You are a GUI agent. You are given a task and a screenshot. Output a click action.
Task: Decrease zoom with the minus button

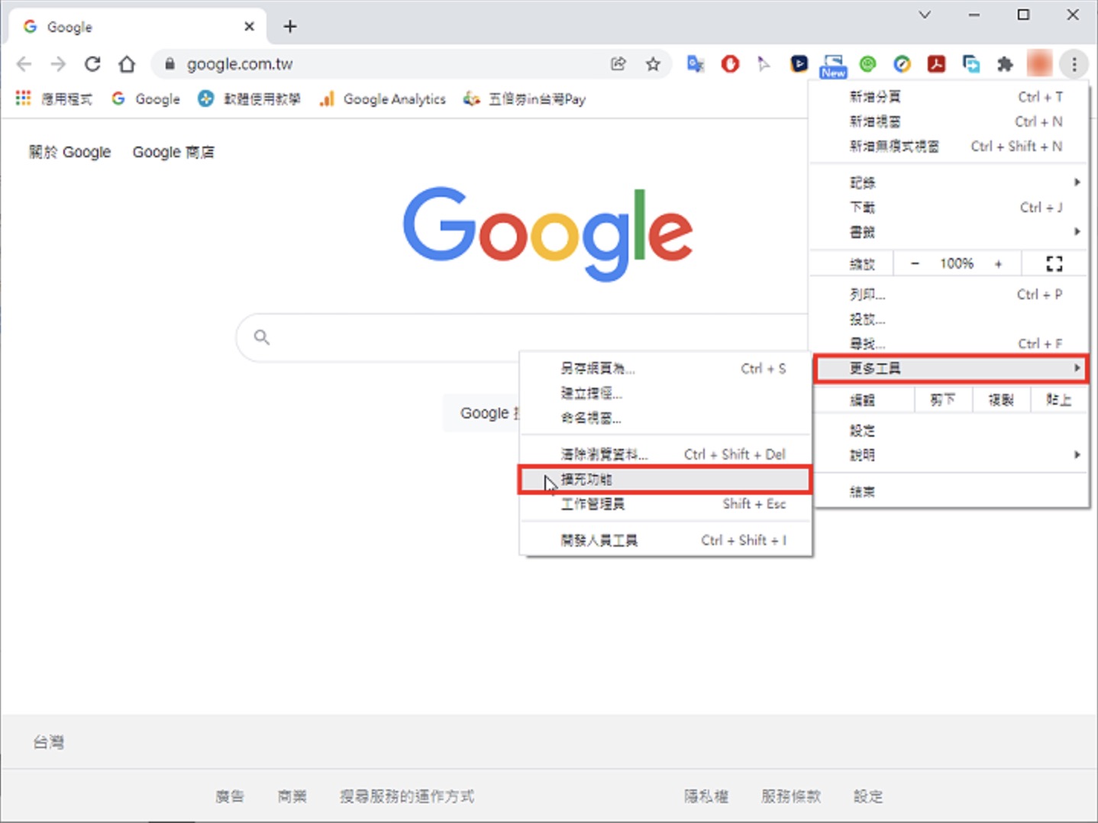[915, 264]
